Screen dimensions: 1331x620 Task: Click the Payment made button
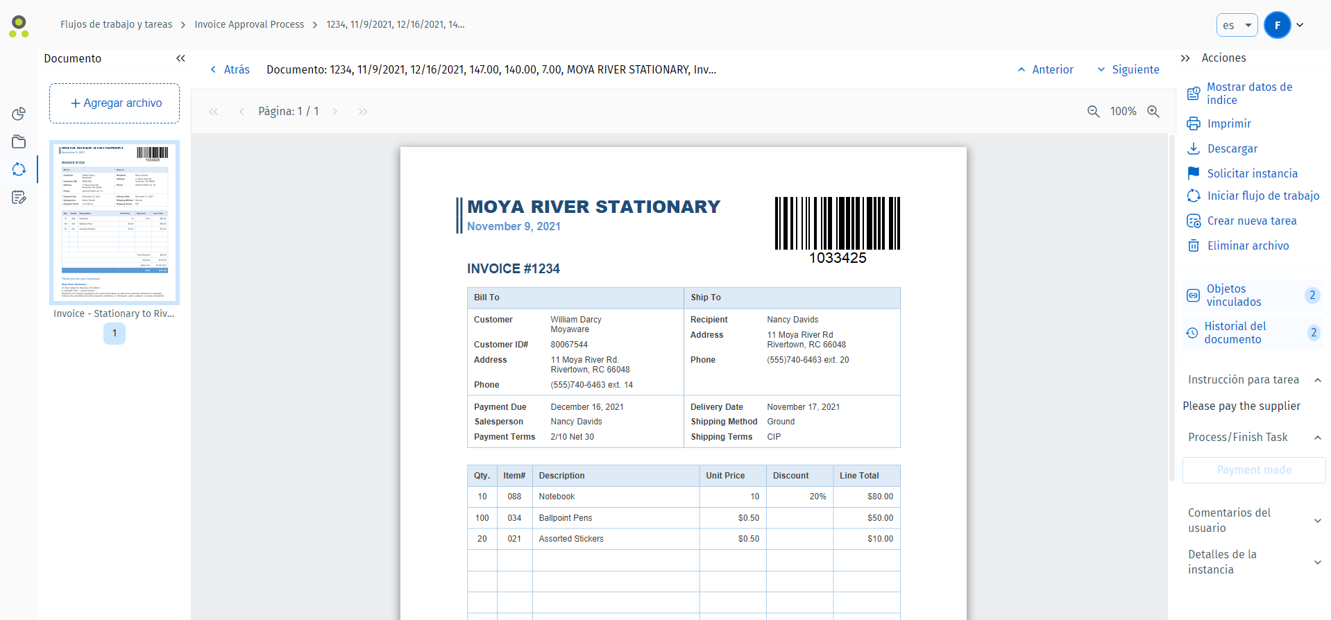coord(1253,470)
